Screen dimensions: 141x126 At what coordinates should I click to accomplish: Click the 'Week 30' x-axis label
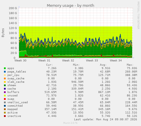20,61
